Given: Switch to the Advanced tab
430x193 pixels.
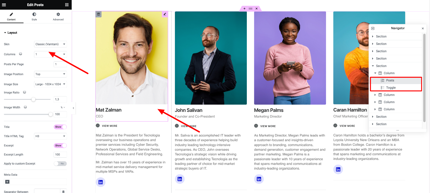Looking at the screenshot, I should point(58,17).
